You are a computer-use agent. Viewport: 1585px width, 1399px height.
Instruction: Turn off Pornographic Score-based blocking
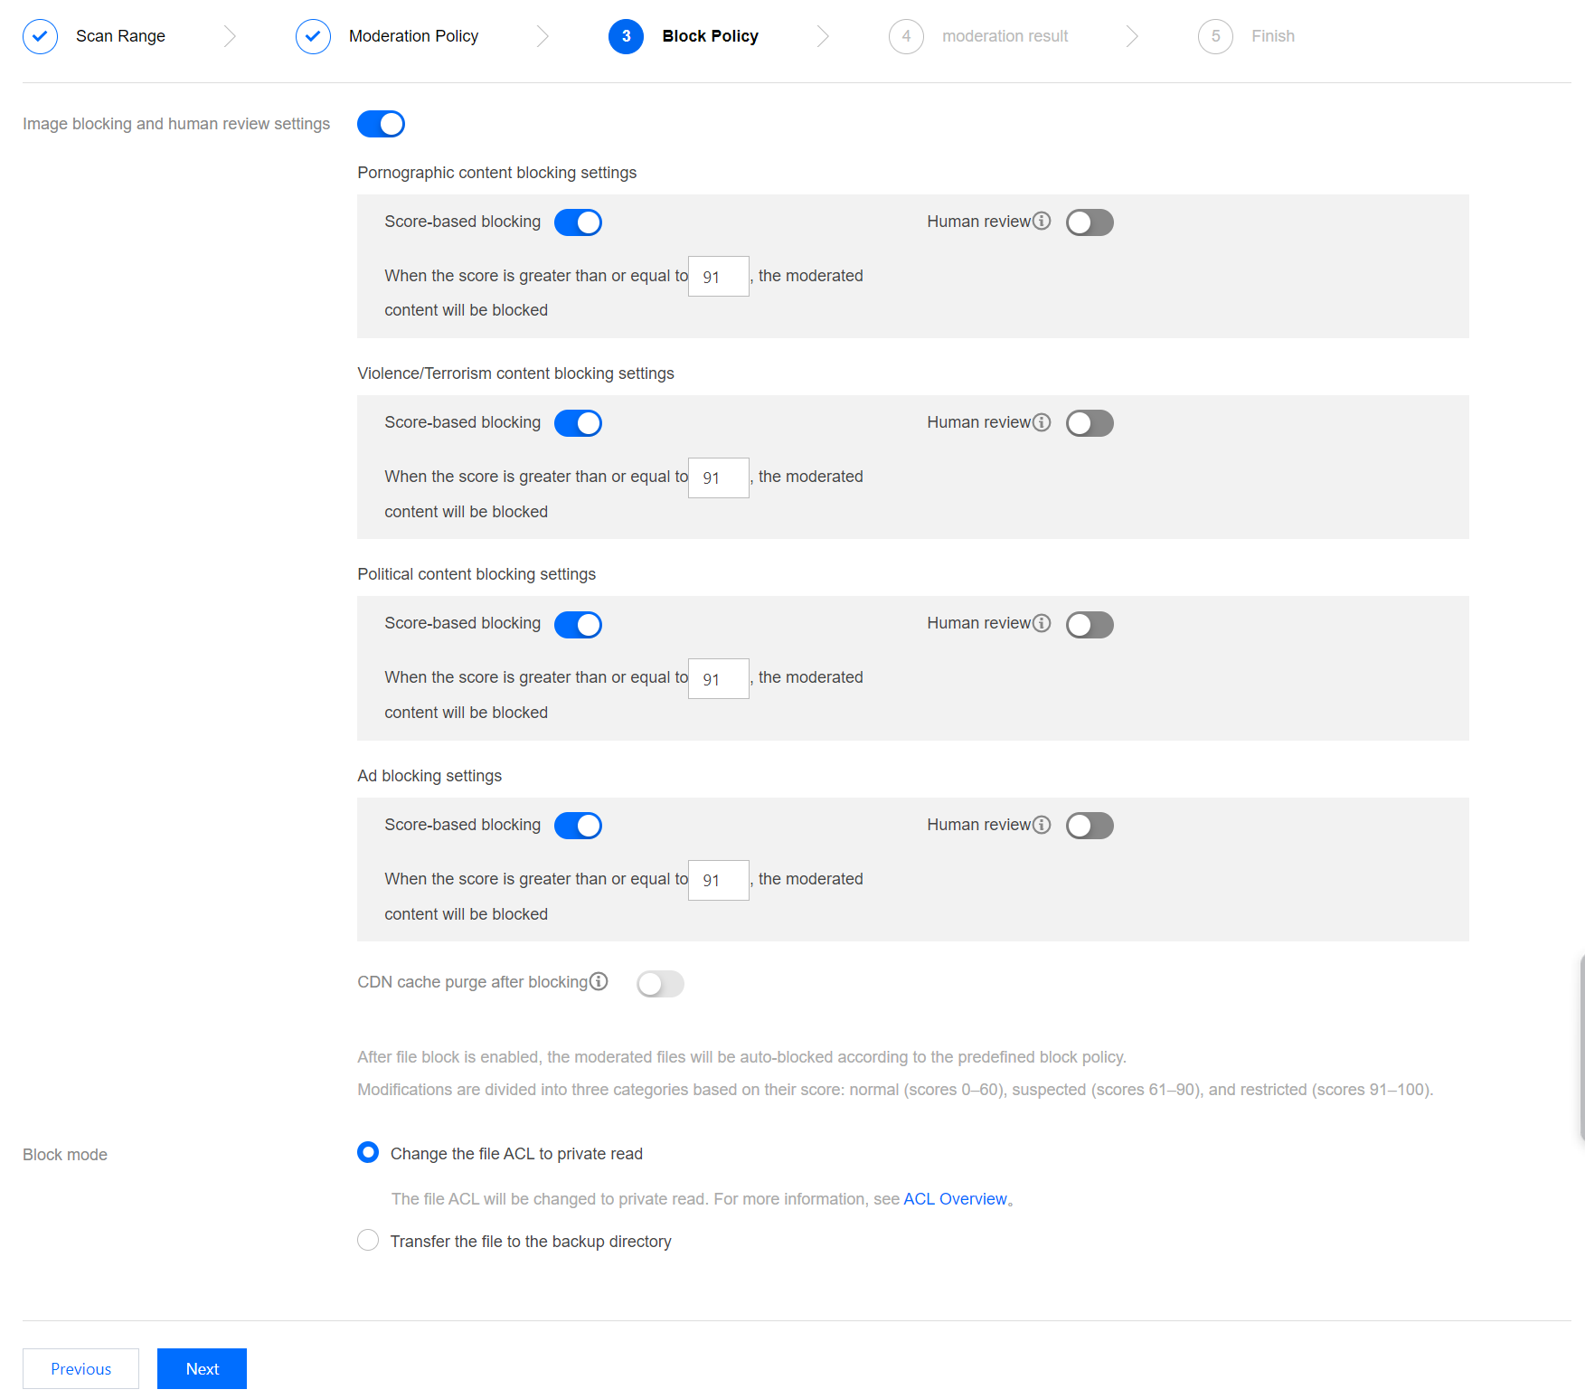pyautogui.click(x=578, y=222)
